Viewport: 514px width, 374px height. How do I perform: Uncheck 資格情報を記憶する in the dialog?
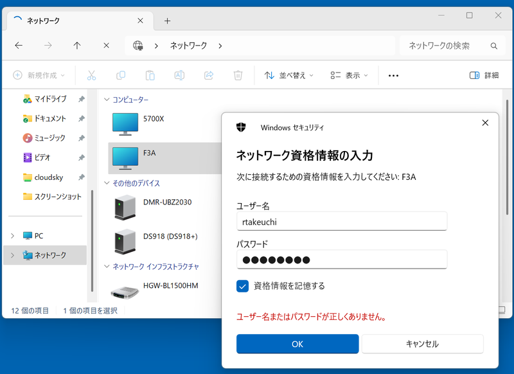(x=244, y=286)
